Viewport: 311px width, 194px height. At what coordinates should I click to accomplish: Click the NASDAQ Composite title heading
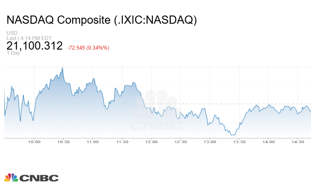[102, 20]
